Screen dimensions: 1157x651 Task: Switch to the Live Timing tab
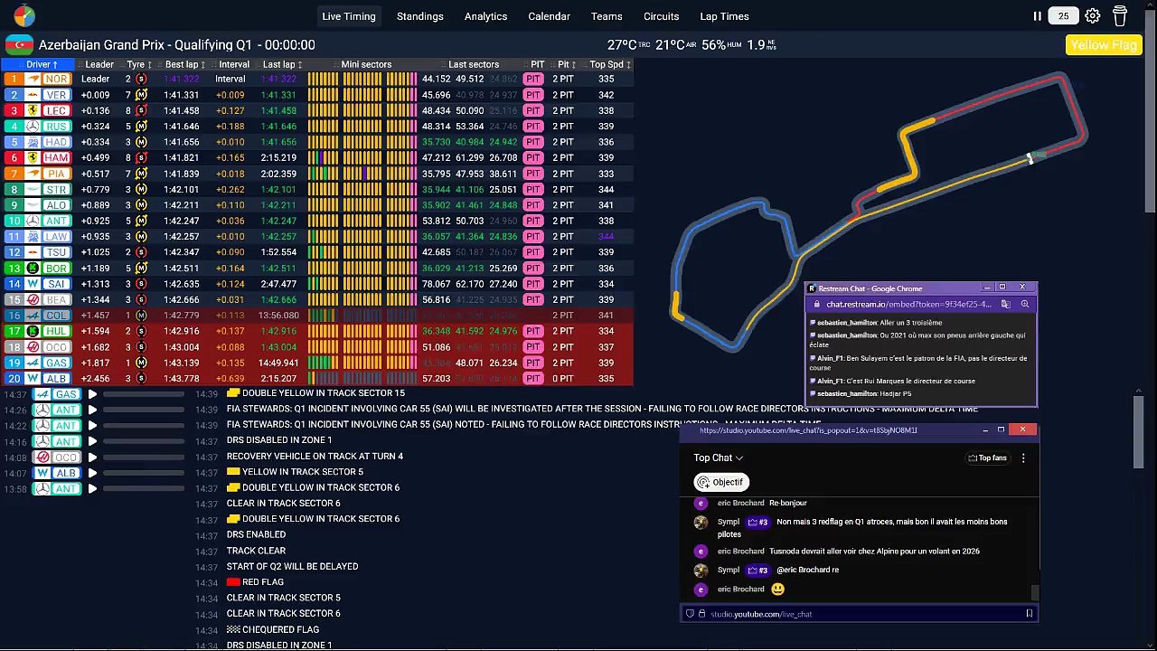(349, 16)
